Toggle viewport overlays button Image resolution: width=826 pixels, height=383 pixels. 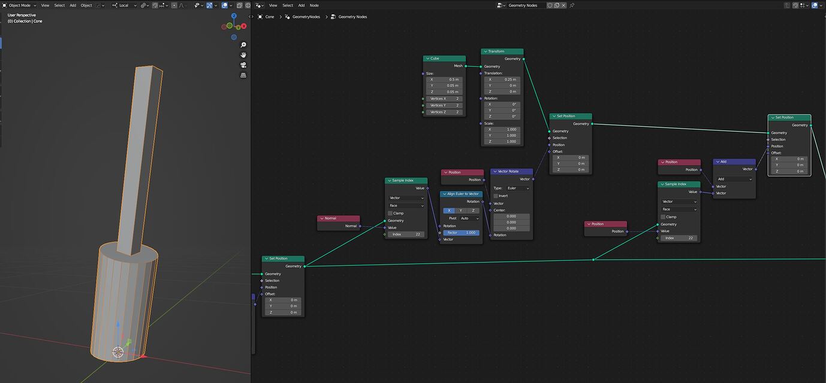[225, 5]
